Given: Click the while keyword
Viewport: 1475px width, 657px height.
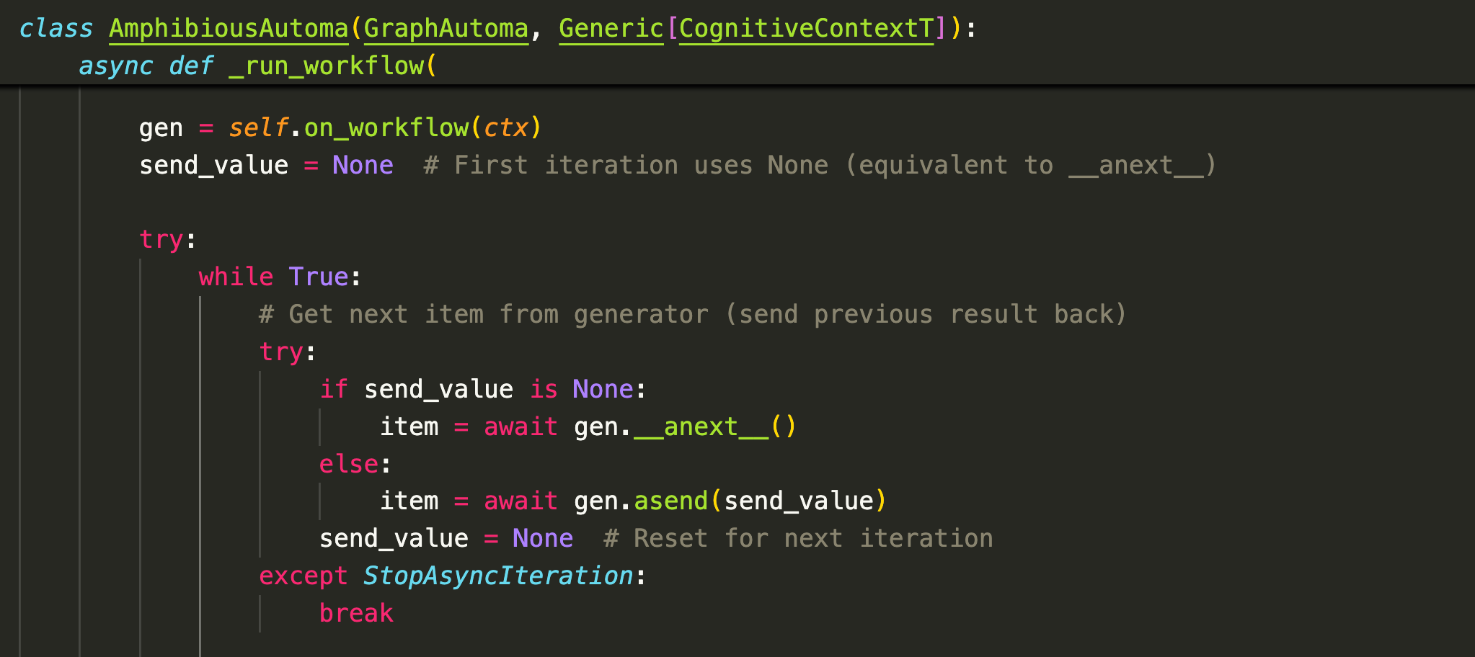Looking at the screenshot, I should coord(236,277).
